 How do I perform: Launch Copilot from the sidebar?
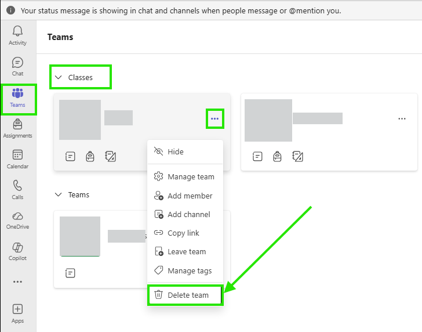point(17,251)
